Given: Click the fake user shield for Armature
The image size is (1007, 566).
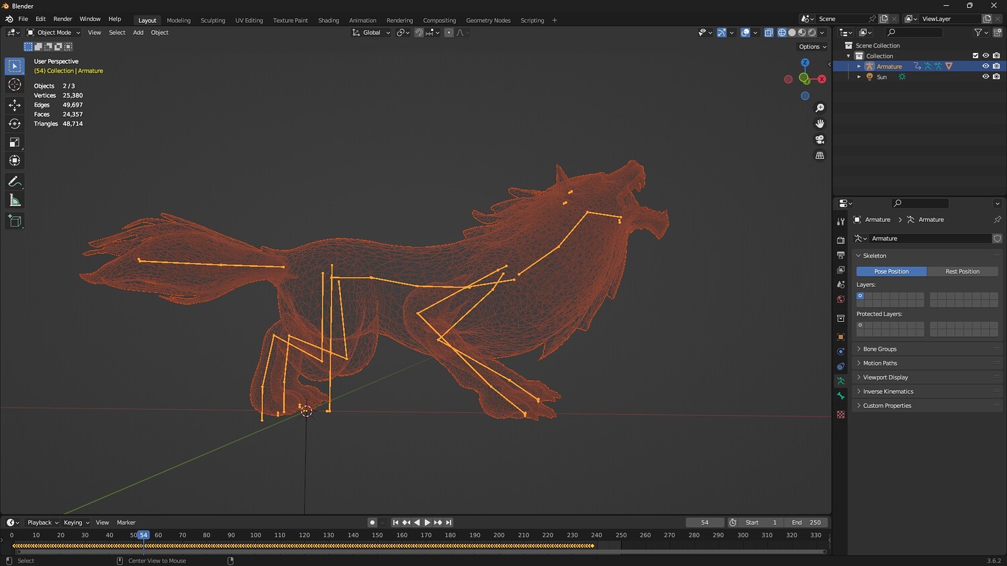Looking at the screenshot, I should click(998, 239).
